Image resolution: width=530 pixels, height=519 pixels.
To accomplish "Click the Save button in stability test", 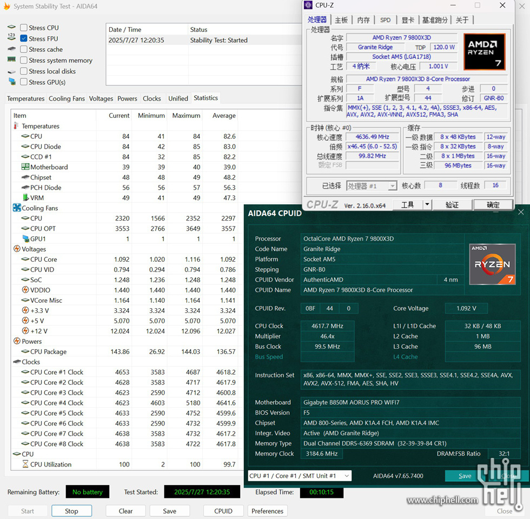I will click(169, 511).
